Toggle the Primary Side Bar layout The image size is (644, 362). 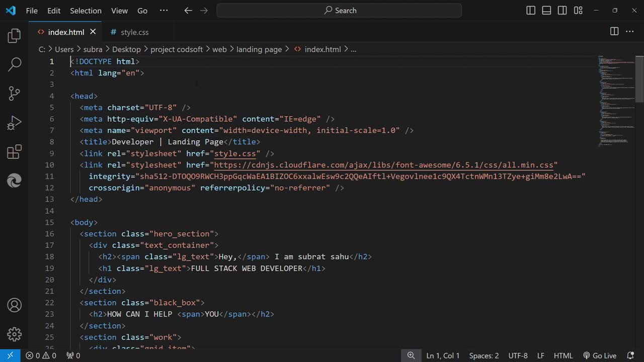point(531,11)
